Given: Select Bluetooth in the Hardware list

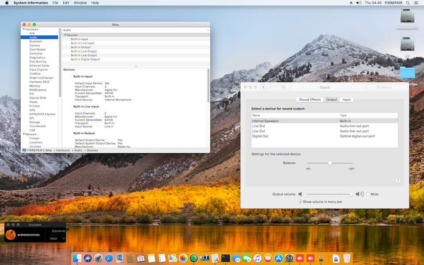Looking at the screenshot, I should (x=36, y=42).
